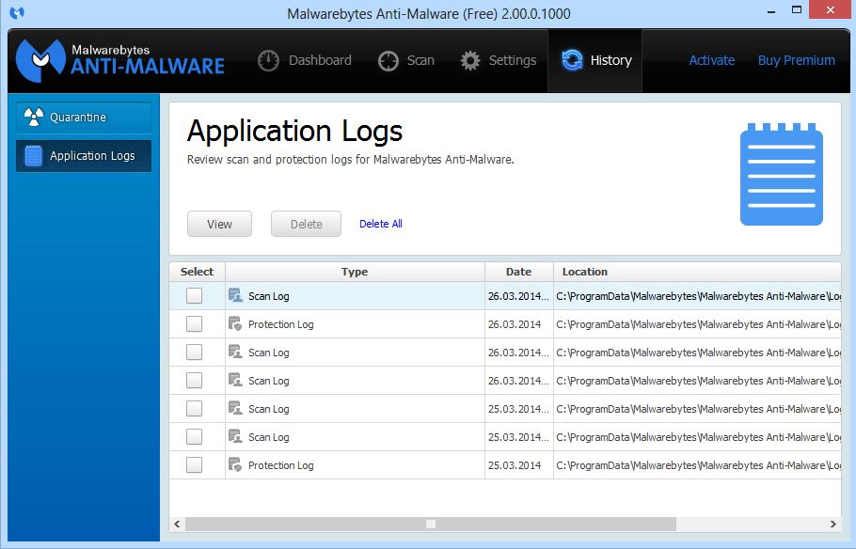Click the Application Logs notepad sidebar icon

pyautogui.click(x=33, y=155)
